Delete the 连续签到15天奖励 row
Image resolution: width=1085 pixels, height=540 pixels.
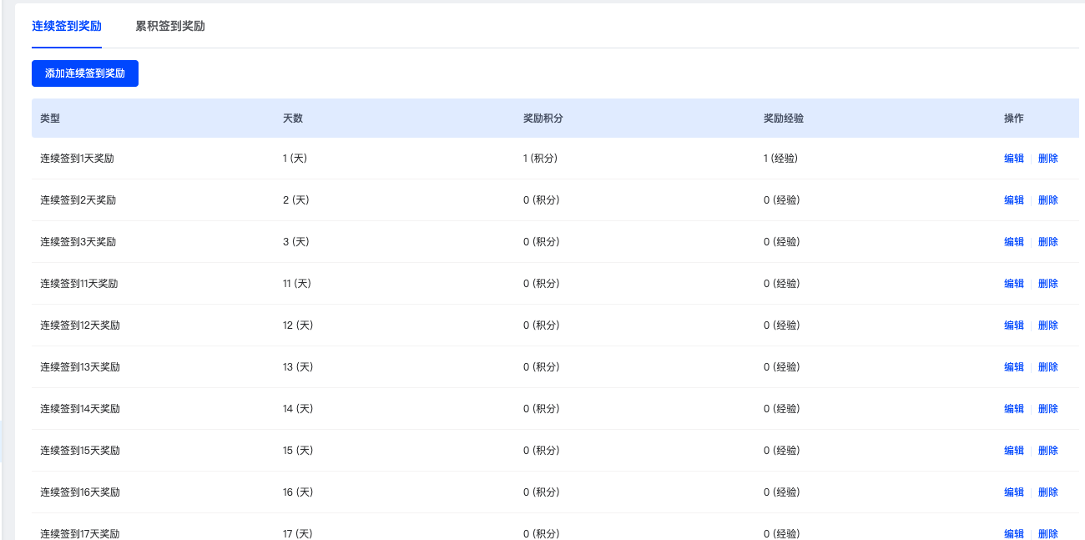tap(1047, 451)
